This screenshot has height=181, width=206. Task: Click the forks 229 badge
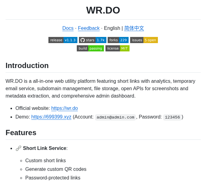(118, 40)
